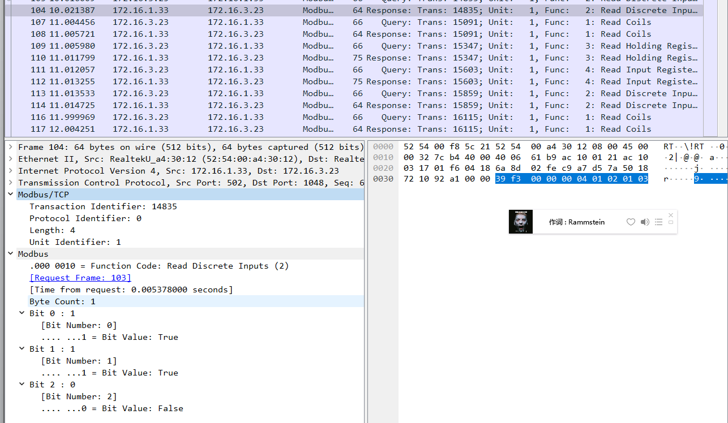Click the small restore icon below the mini player's X

click(671, 223)
